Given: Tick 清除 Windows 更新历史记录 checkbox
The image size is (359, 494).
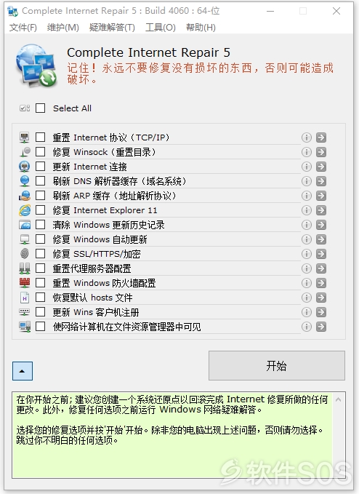Looking at the screenshot, I should 40,225.
